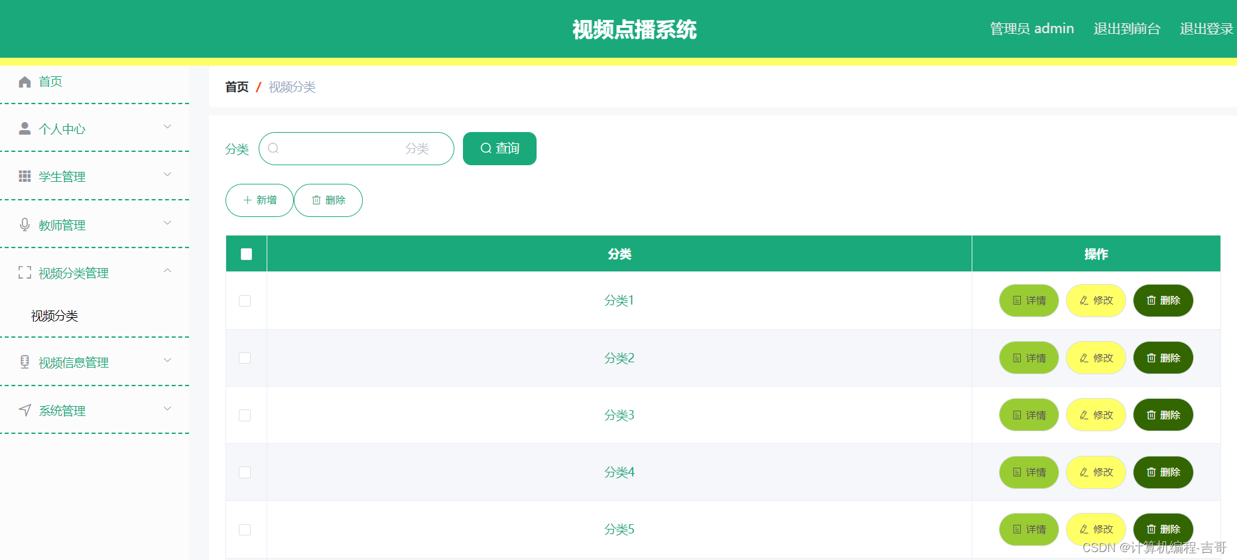Click the pencil icon in 分类1's 修改 button

tap(1084, 301)
